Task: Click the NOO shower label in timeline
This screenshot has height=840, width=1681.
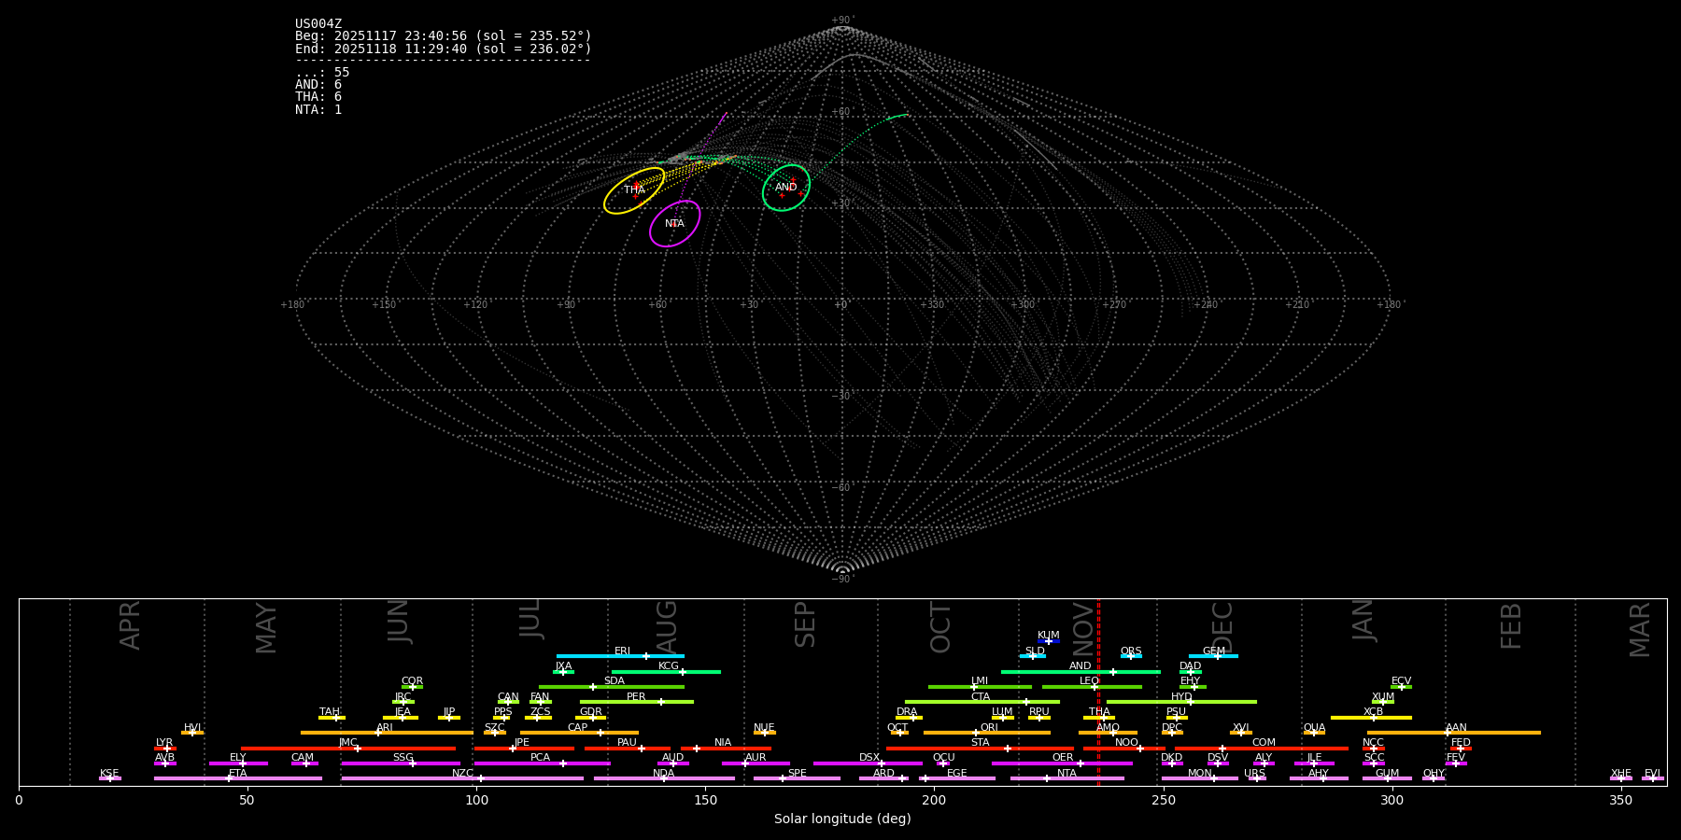Action: coord(1126,743)
